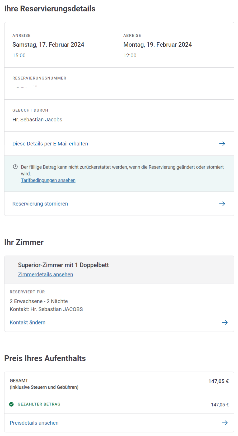Open Diese Details per E-Mail erhalten
238x436 pixels.
point(50,144)
